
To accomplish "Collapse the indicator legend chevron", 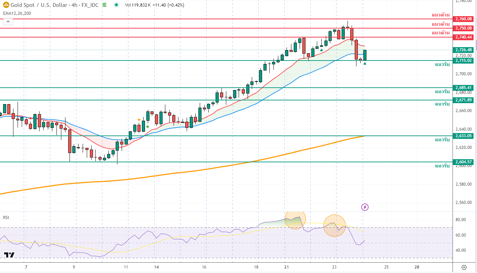I will (8, 21).
